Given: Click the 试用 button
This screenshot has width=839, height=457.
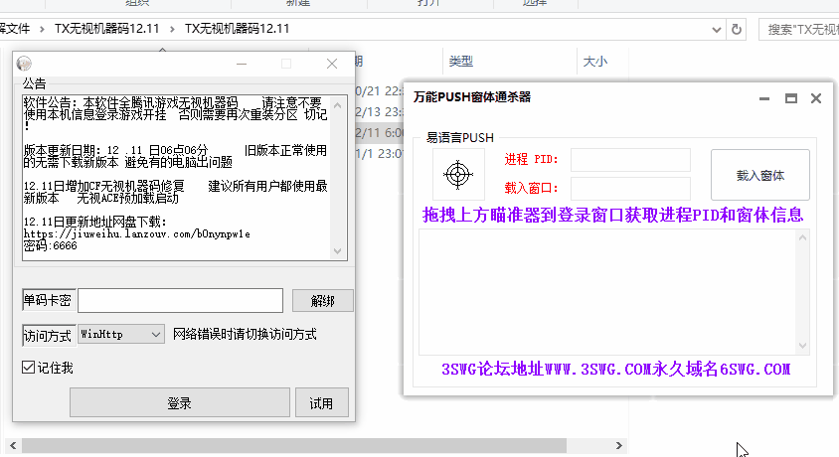Looking at the screenshot, I should (x=321, y=402).
